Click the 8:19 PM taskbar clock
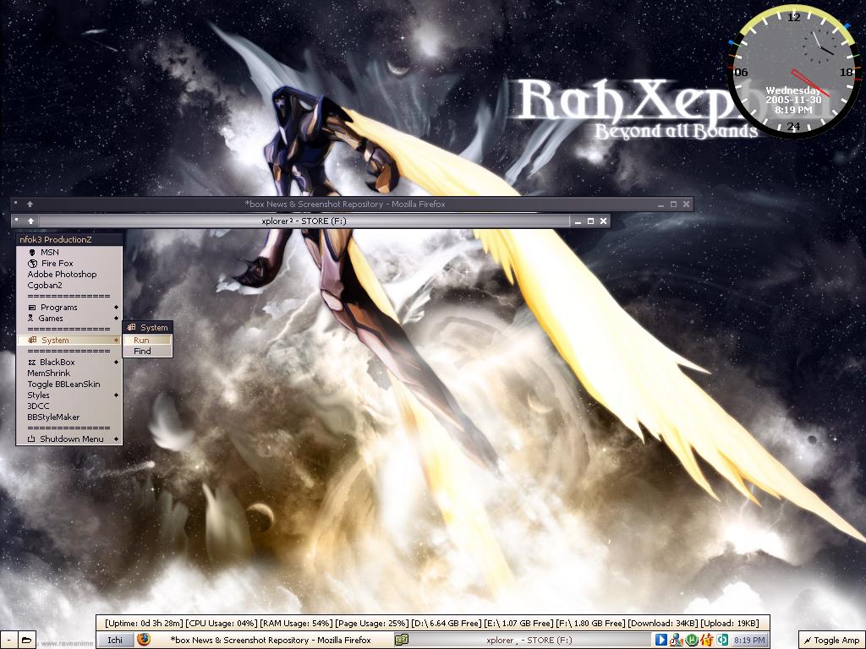Viewport: 866px width, 649px height. (749, 641)
